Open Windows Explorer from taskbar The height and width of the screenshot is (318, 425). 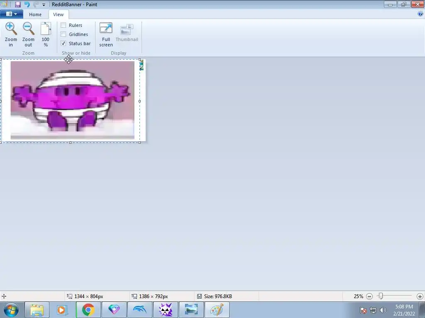tap(37, 310)
